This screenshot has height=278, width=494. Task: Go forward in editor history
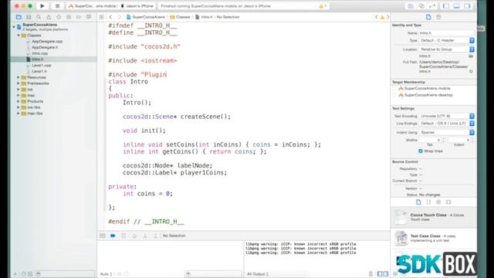pos(120,17)
